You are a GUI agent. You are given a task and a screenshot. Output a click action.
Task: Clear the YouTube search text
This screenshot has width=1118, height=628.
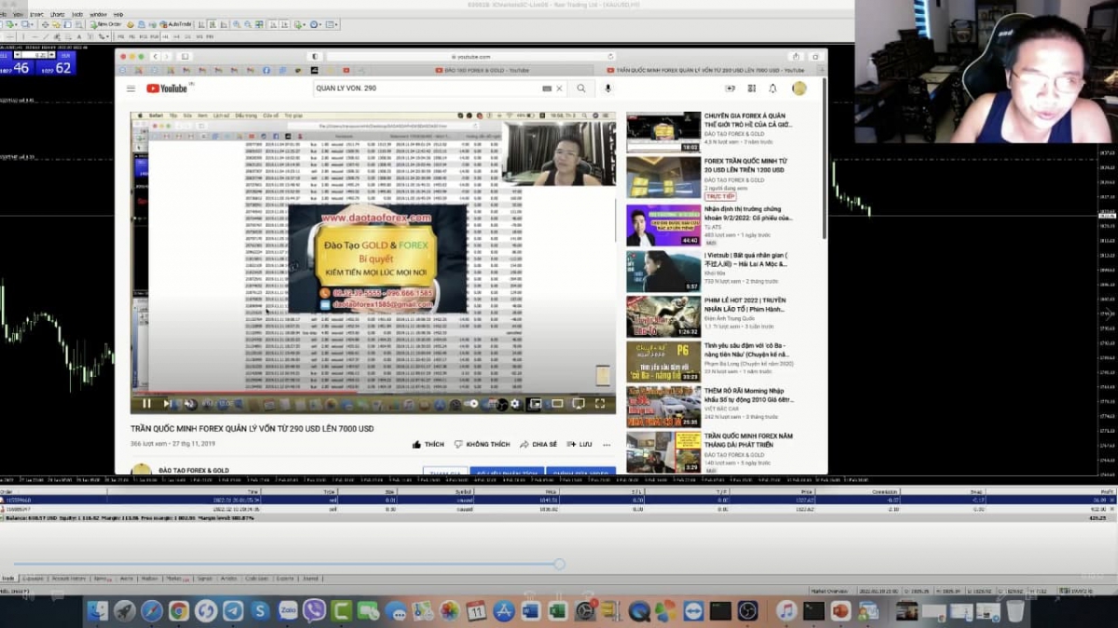coord(559,88)
